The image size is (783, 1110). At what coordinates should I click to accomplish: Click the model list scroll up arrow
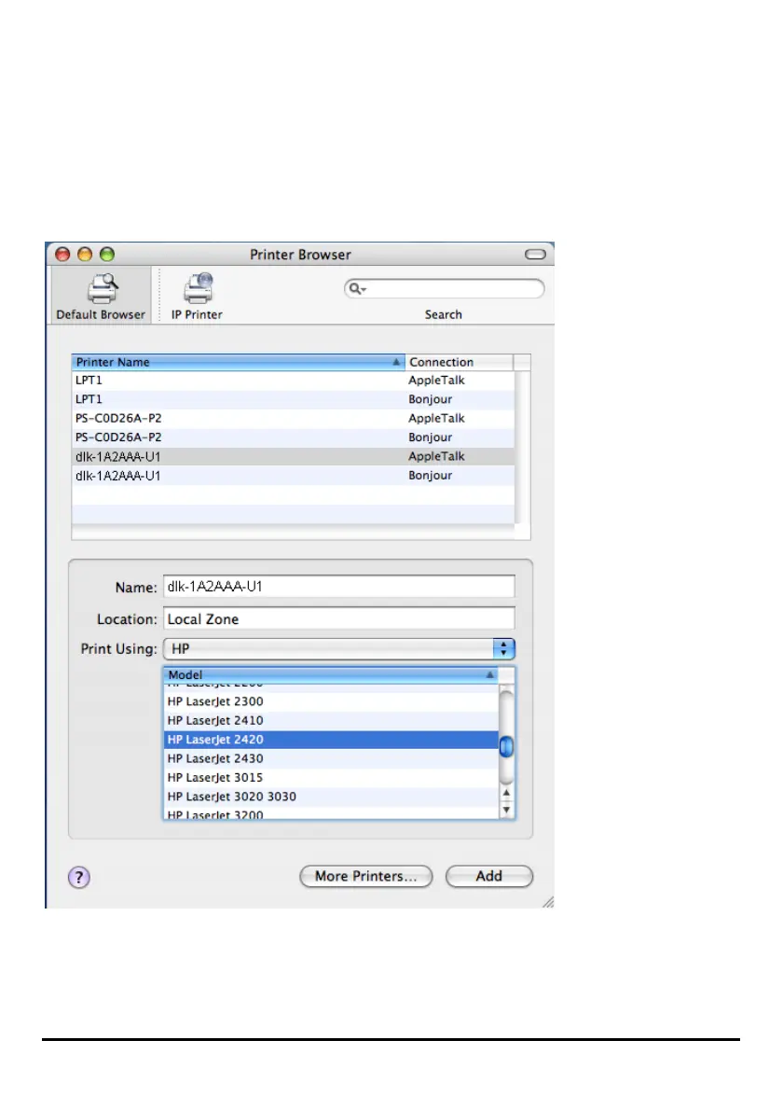506,794
